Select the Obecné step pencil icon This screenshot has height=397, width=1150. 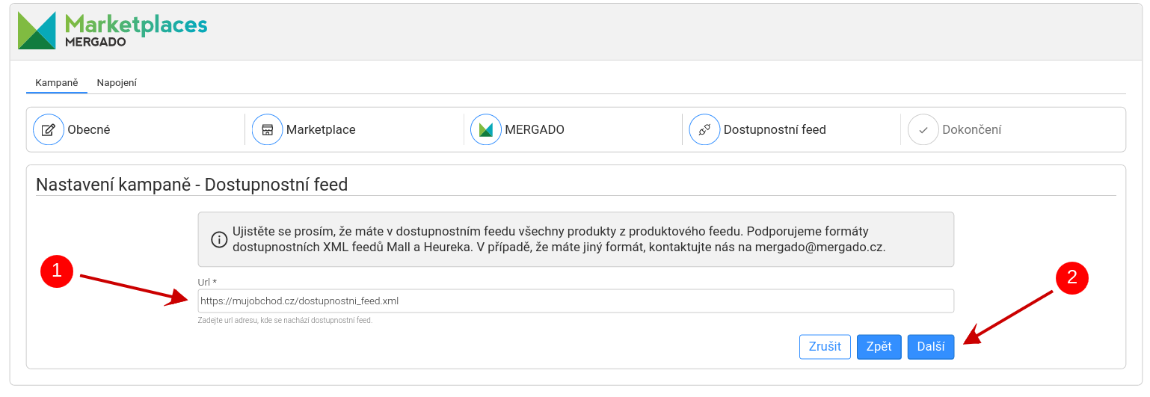49,130
